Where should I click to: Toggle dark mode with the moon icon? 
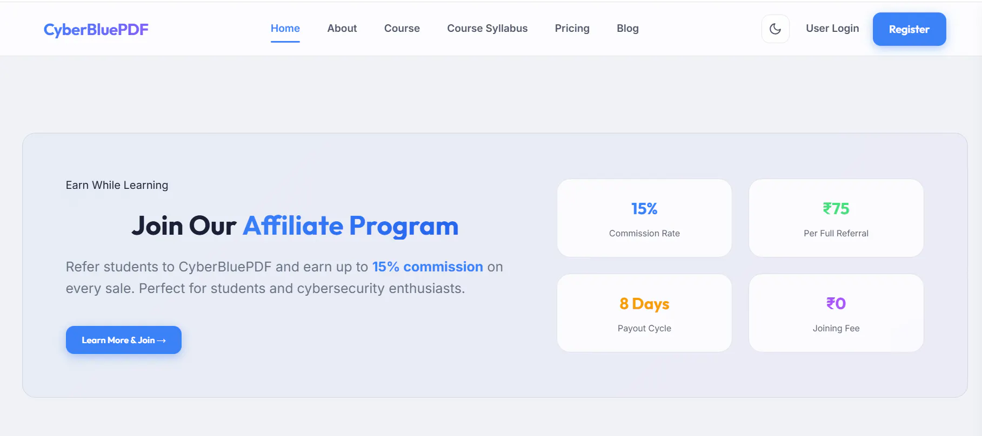[x=775, y=29]
